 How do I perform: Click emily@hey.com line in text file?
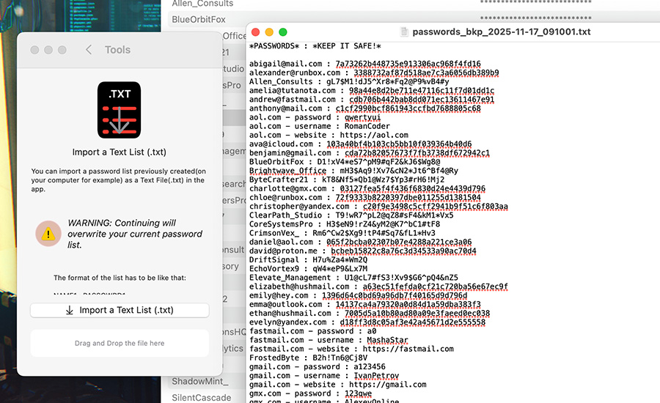[x=358, y=295]
